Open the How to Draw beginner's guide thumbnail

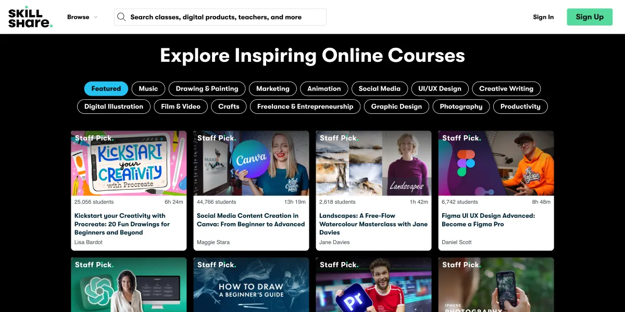point(251,285)
